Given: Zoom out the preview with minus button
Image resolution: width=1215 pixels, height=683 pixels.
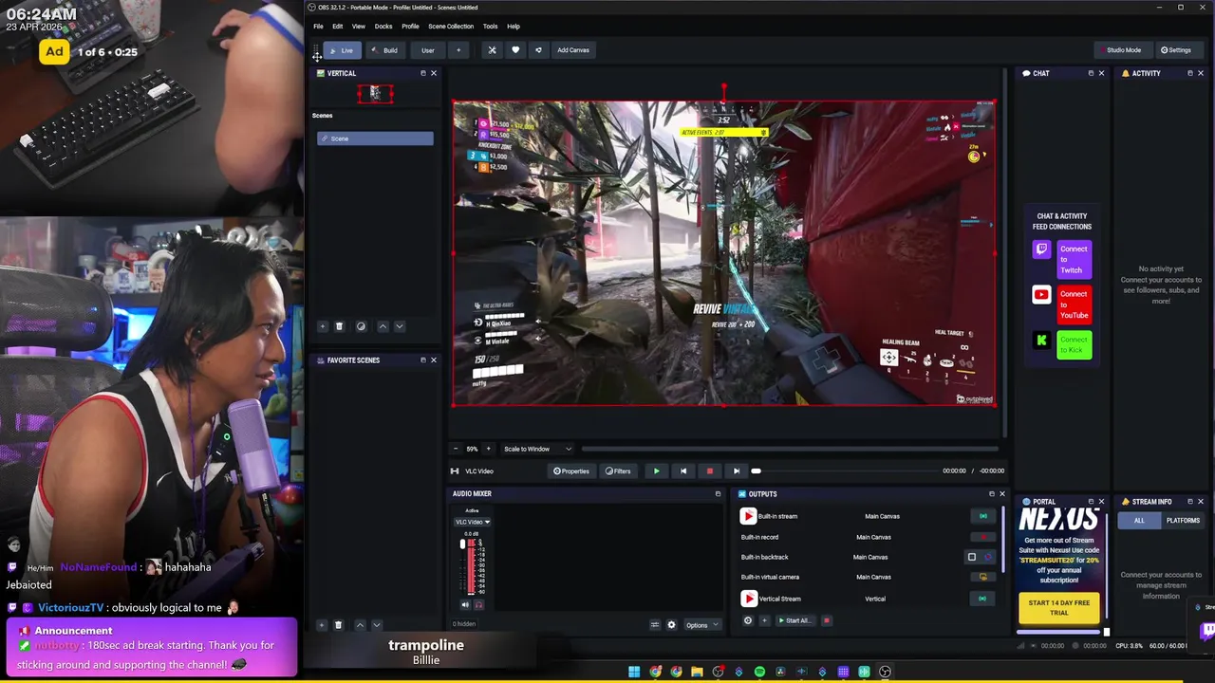Looking at the screenshot, I should pos(456,449).
